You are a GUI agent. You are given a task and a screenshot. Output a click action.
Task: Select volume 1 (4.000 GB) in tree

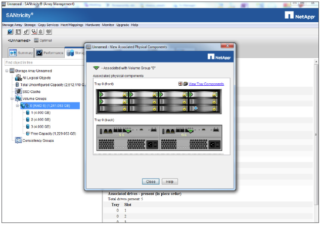tap(41, 112)
